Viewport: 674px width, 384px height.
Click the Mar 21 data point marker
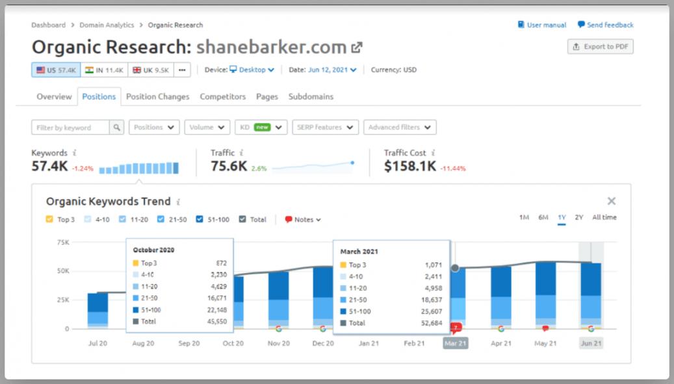[455, 268]
